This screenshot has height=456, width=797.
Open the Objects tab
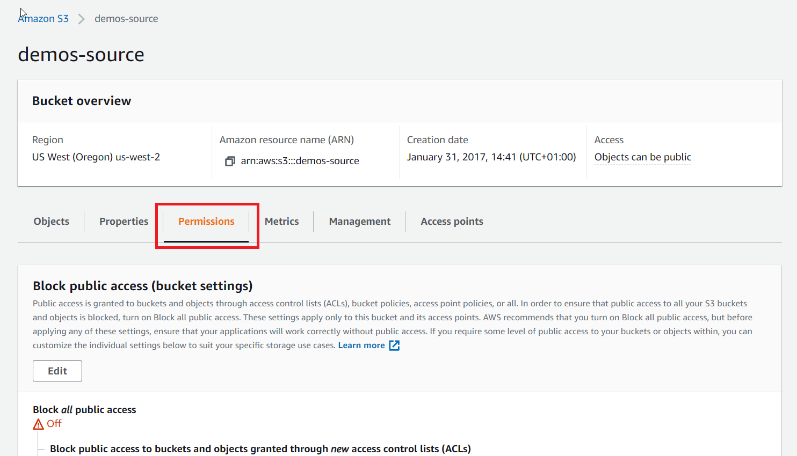[x=52, y=222]
